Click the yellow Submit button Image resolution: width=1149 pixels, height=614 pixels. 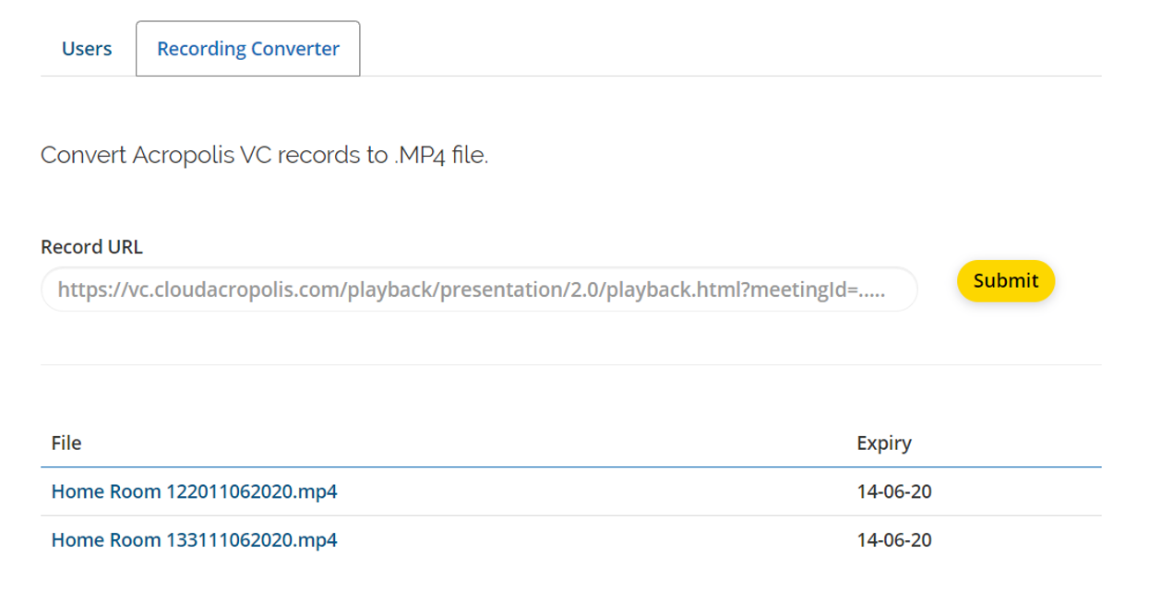1005,281
